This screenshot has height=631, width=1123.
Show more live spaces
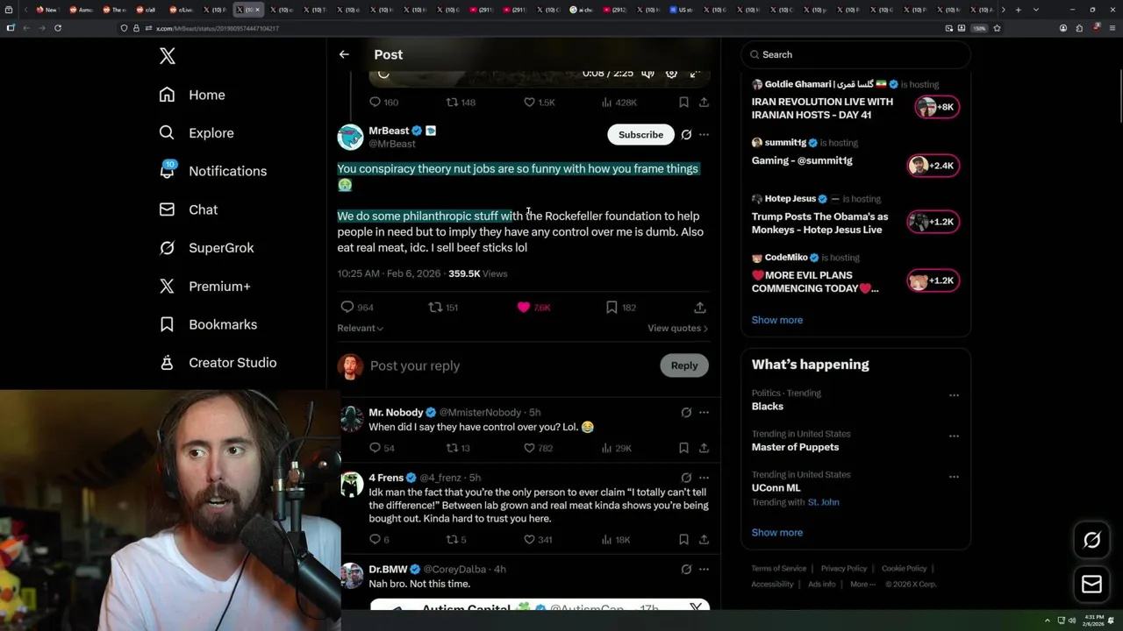(x=776, y=320)
